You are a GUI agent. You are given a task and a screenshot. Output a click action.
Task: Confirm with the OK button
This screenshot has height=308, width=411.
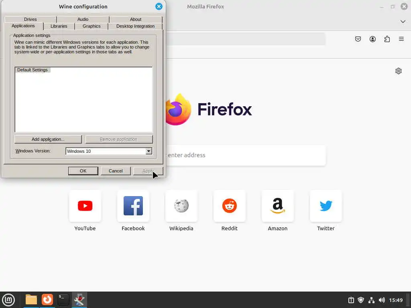click(83, 171)
